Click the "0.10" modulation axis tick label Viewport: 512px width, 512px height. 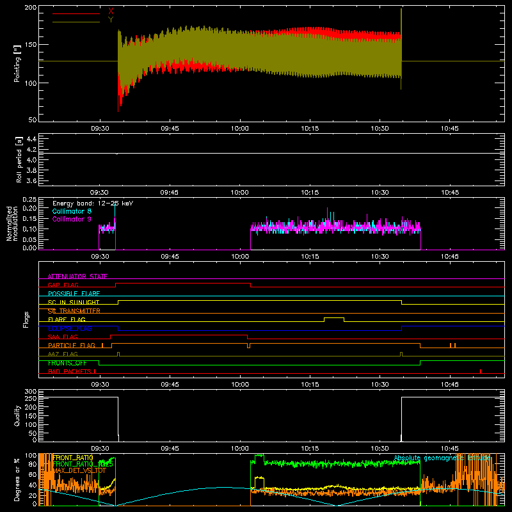(x=29, y=229)
